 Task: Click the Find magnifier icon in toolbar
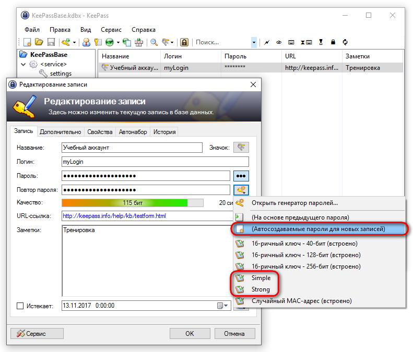(x=154, y=42)
